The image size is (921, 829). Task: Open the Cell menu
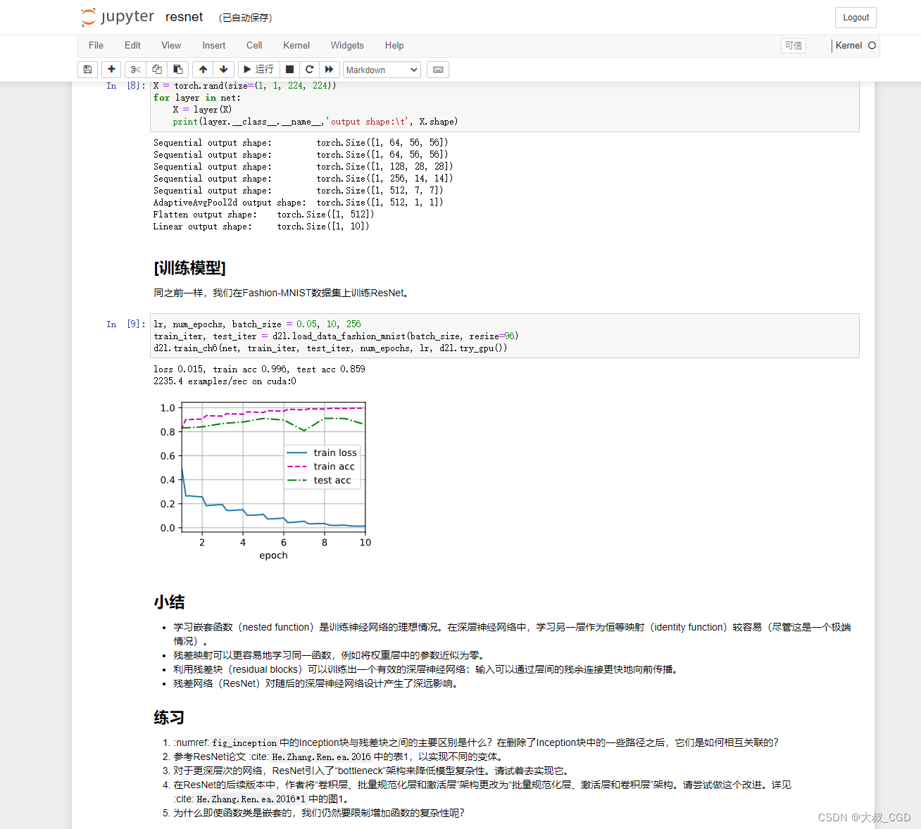point(254,46)
